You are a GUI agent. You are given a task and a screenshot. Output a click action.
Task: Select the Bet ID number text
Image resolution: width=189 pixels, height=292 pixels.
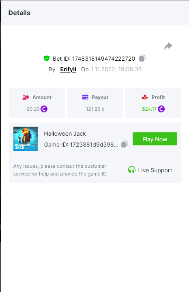click(x=103, y=59)
